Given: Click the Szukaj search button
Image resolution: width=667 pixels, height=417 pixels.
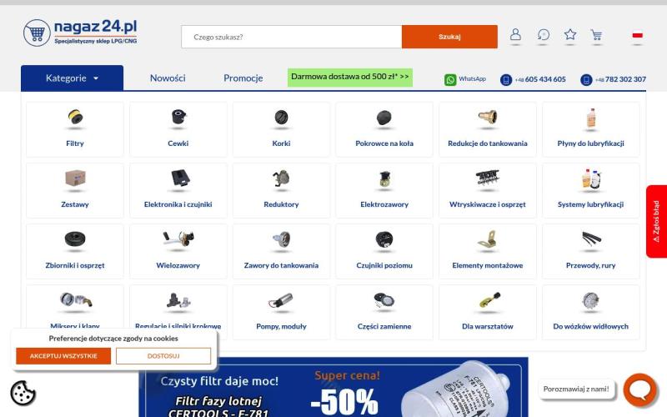Looking at the screenshot, I should (449, 37).
